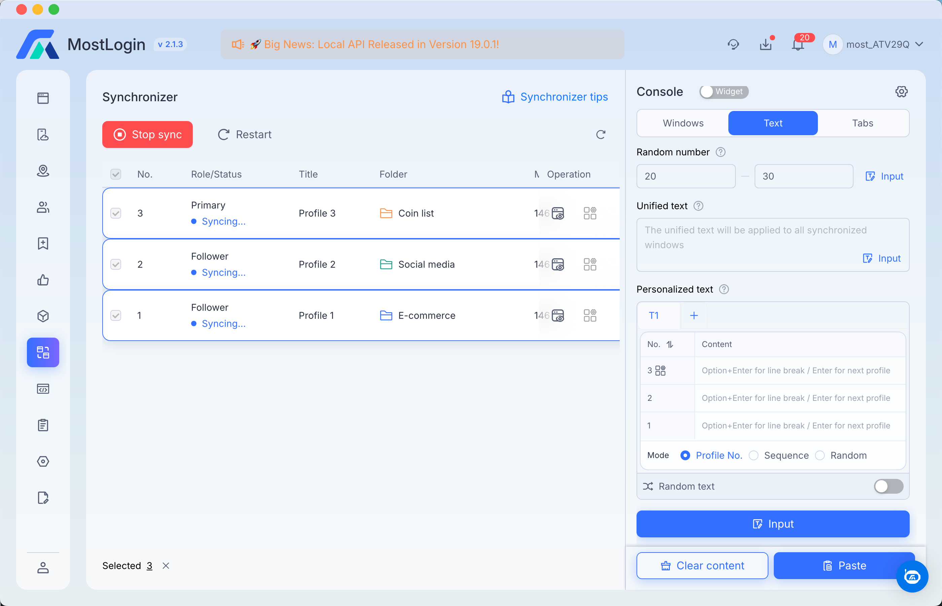Click the Stop sync button

148,135
